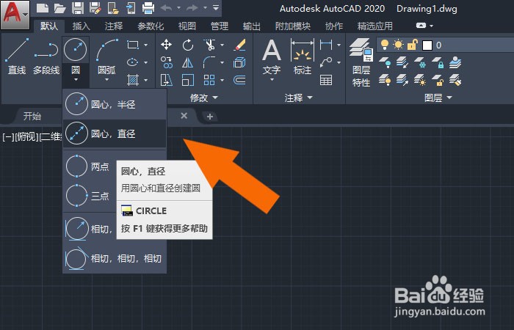Viewport: 514px width, 330px height.
Task: Click the ellipse tool icon
Action: click(132, 62)
